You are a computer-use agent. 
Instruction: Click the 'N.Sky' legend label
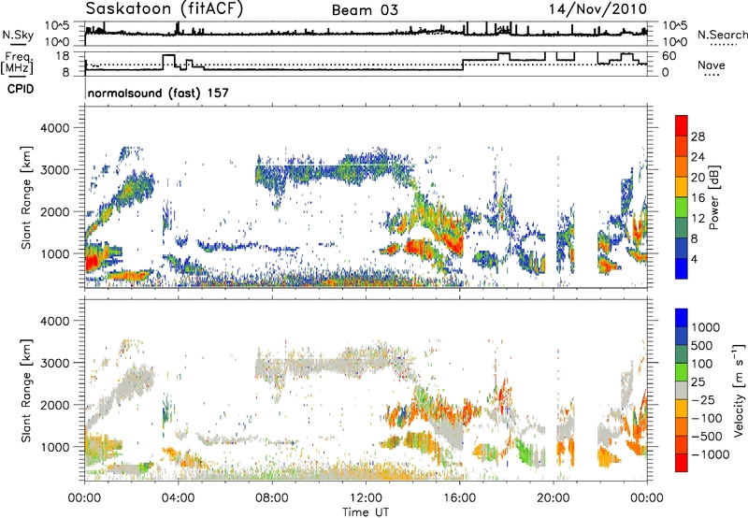[18, 35]
